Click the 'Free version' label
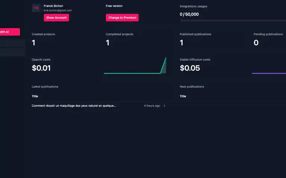The width and height of the screenshot is (286, 178). [x=114, y=6]
